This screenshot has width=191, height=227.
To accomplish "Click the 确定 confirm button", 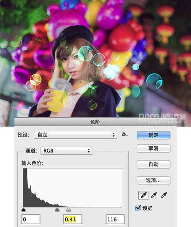I will 154,135.
